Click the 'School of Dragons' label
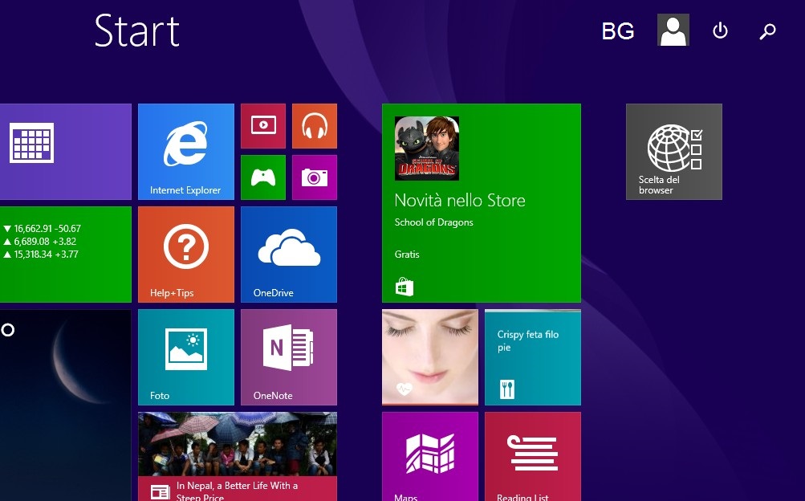Viewport: 805px width, 501px height. [x=434, y=222]
